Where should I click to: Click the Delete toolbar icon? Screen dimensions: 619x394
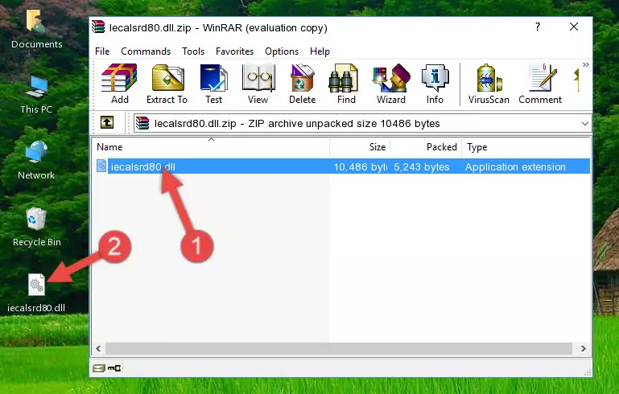pos(302,84)
